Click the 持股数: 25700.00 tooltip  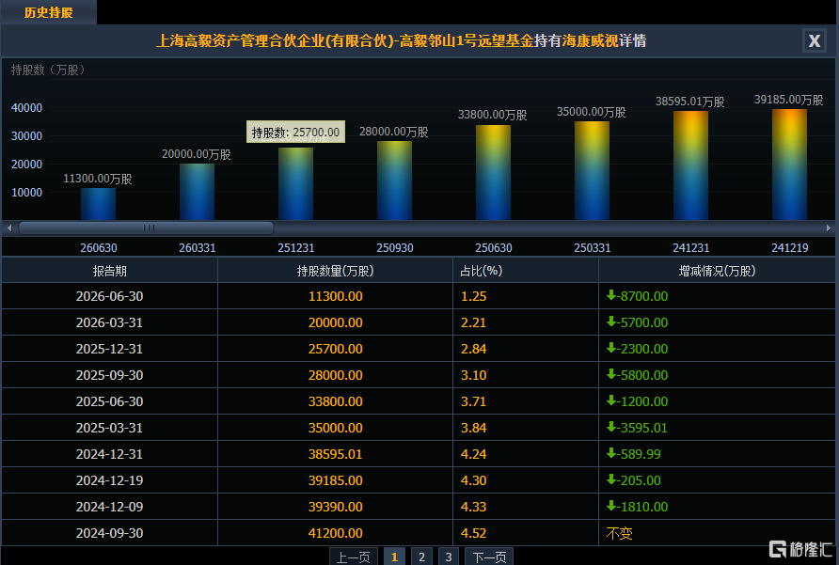point(295,132)
